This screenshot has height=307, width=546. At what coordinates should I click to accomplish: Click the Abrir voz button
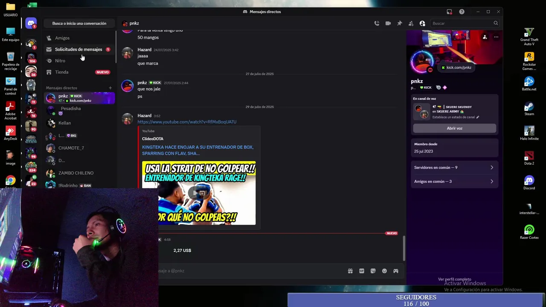point(454,128)
